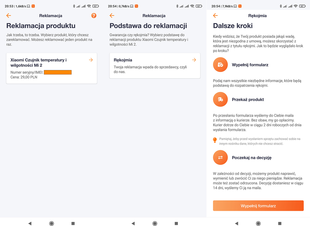Tap the Poczekaj na decyzję step heading

251,158
